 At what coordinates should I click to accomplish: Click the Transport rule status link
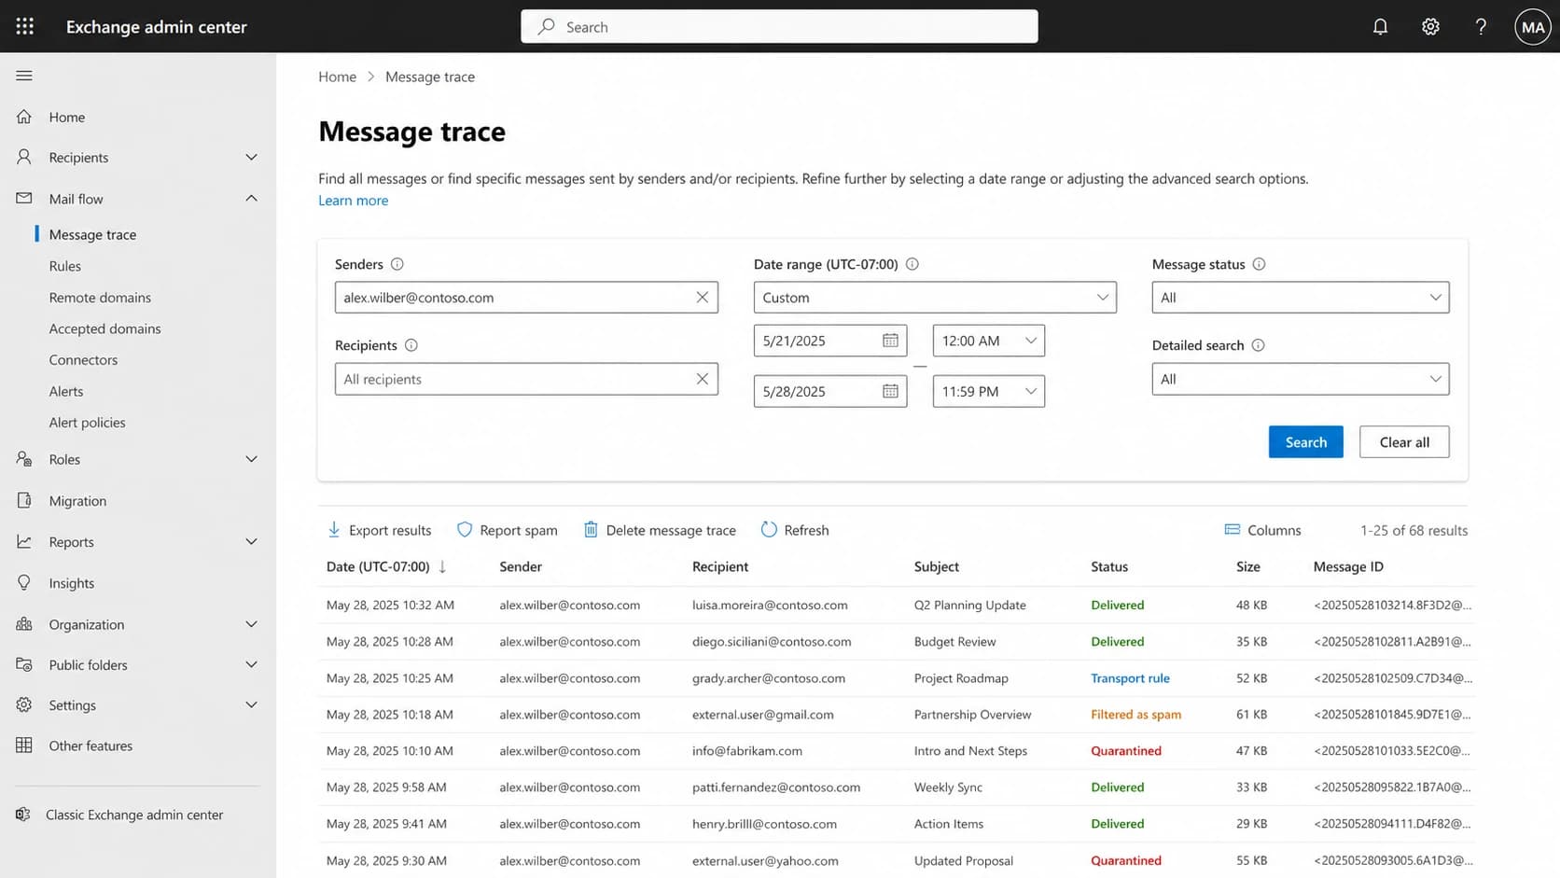point(1130,678)
